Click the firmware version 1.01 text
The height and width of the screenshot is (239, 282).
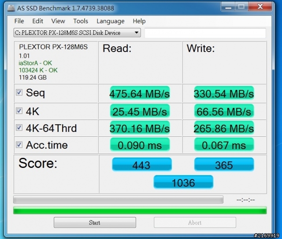[x=24, y=56]
